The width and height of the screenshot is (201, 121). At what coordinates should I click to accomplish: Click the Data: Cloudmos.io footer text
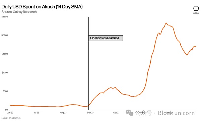click(x=11, y=118)
